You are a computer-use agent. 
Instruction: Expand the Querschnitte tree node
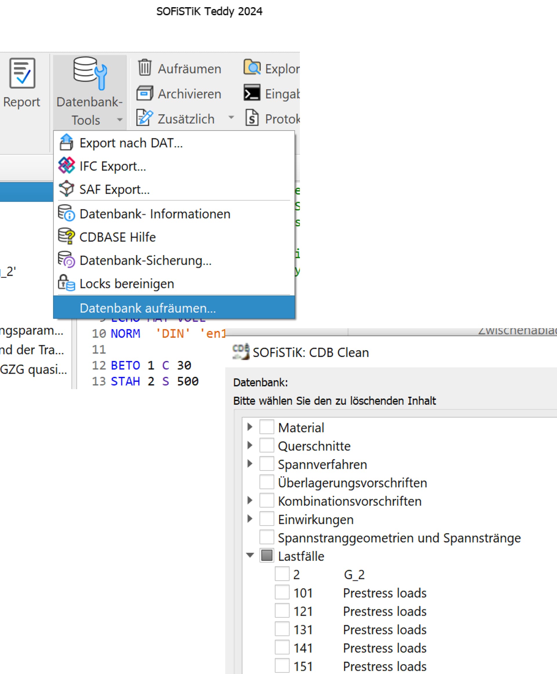click(x=250, y=445)
